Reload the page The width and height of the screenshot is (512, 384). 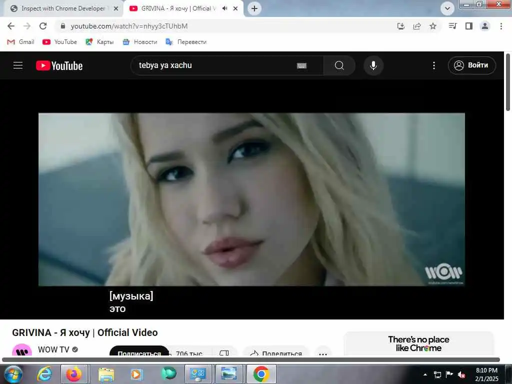pyautogui.click(x=43, y=26)
